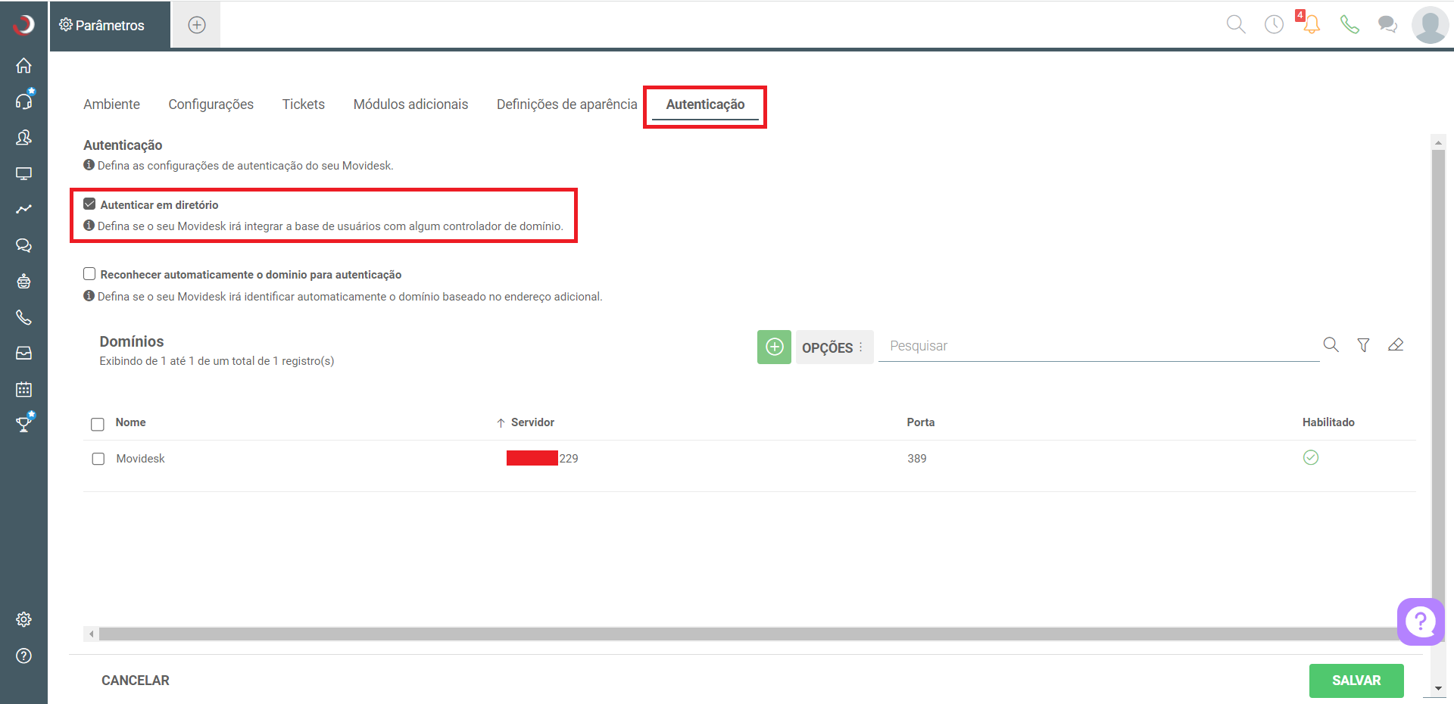This screenshot has width=1454, height=704.
Task: Open the purple help widget bubble
Action: click(1421, 621)
